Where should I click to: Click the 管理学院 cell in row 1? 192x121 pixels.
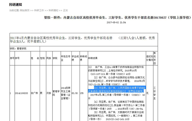(x=56, y=93)
